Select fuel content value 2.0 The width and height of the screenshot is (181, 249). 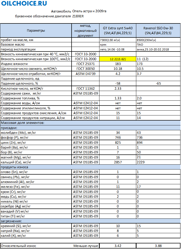click(139, 98)
